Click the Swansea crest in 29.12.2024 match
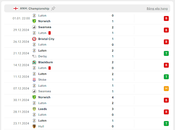 [34, 27]
